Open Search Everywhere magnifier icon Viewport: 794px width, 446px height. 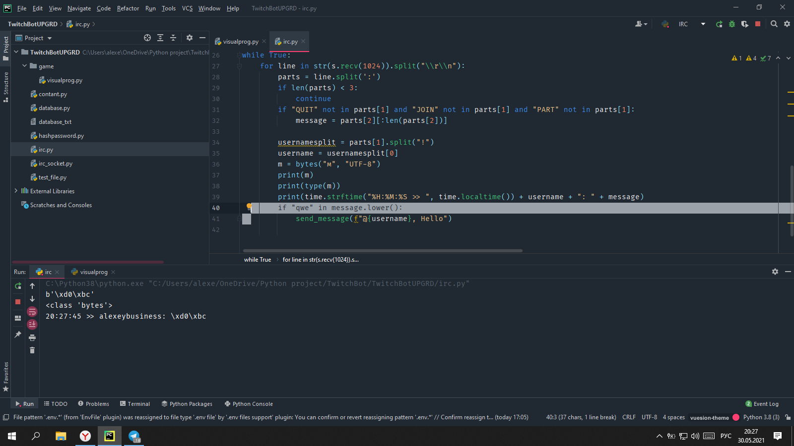774,24
